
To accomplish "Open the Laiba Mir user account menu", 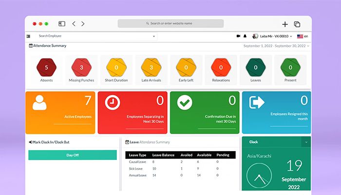I will coord(272,36).
